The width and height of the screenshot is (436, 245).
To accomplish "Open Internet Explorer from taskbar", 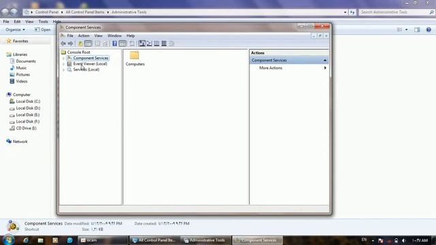I will [x=26, y=240].
